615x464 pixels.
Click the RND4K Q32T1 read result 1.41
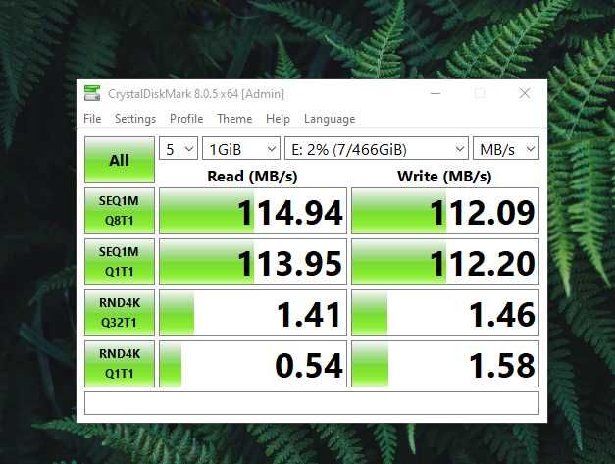pyautogui.click(x=253, y=313)
